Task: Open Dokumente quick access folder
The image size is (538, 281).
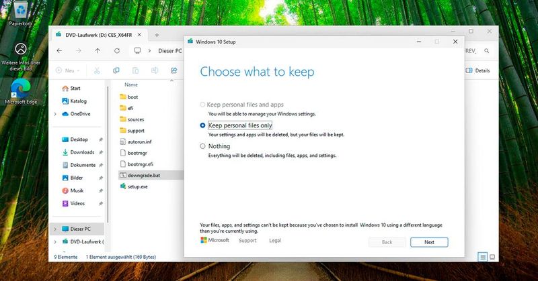Action: [79, 165]
